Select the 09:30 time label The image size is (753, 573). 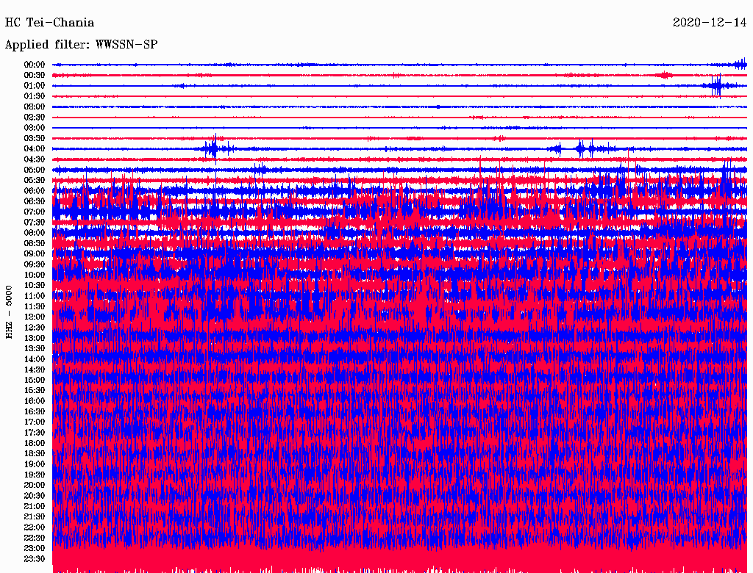[35, 264]
